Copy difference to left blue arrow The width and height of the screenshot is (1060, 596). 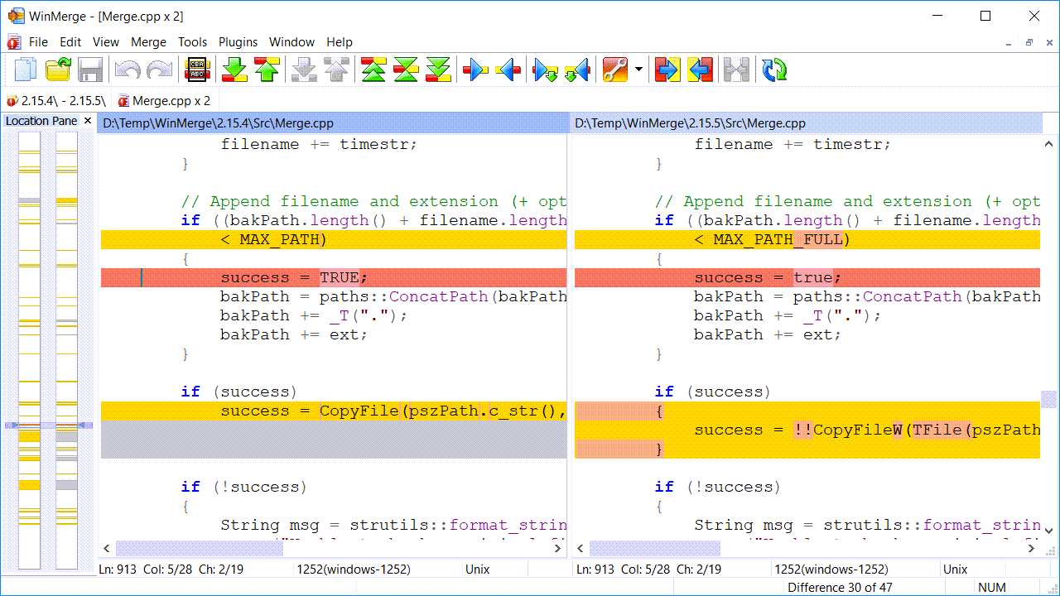point(508,70)
